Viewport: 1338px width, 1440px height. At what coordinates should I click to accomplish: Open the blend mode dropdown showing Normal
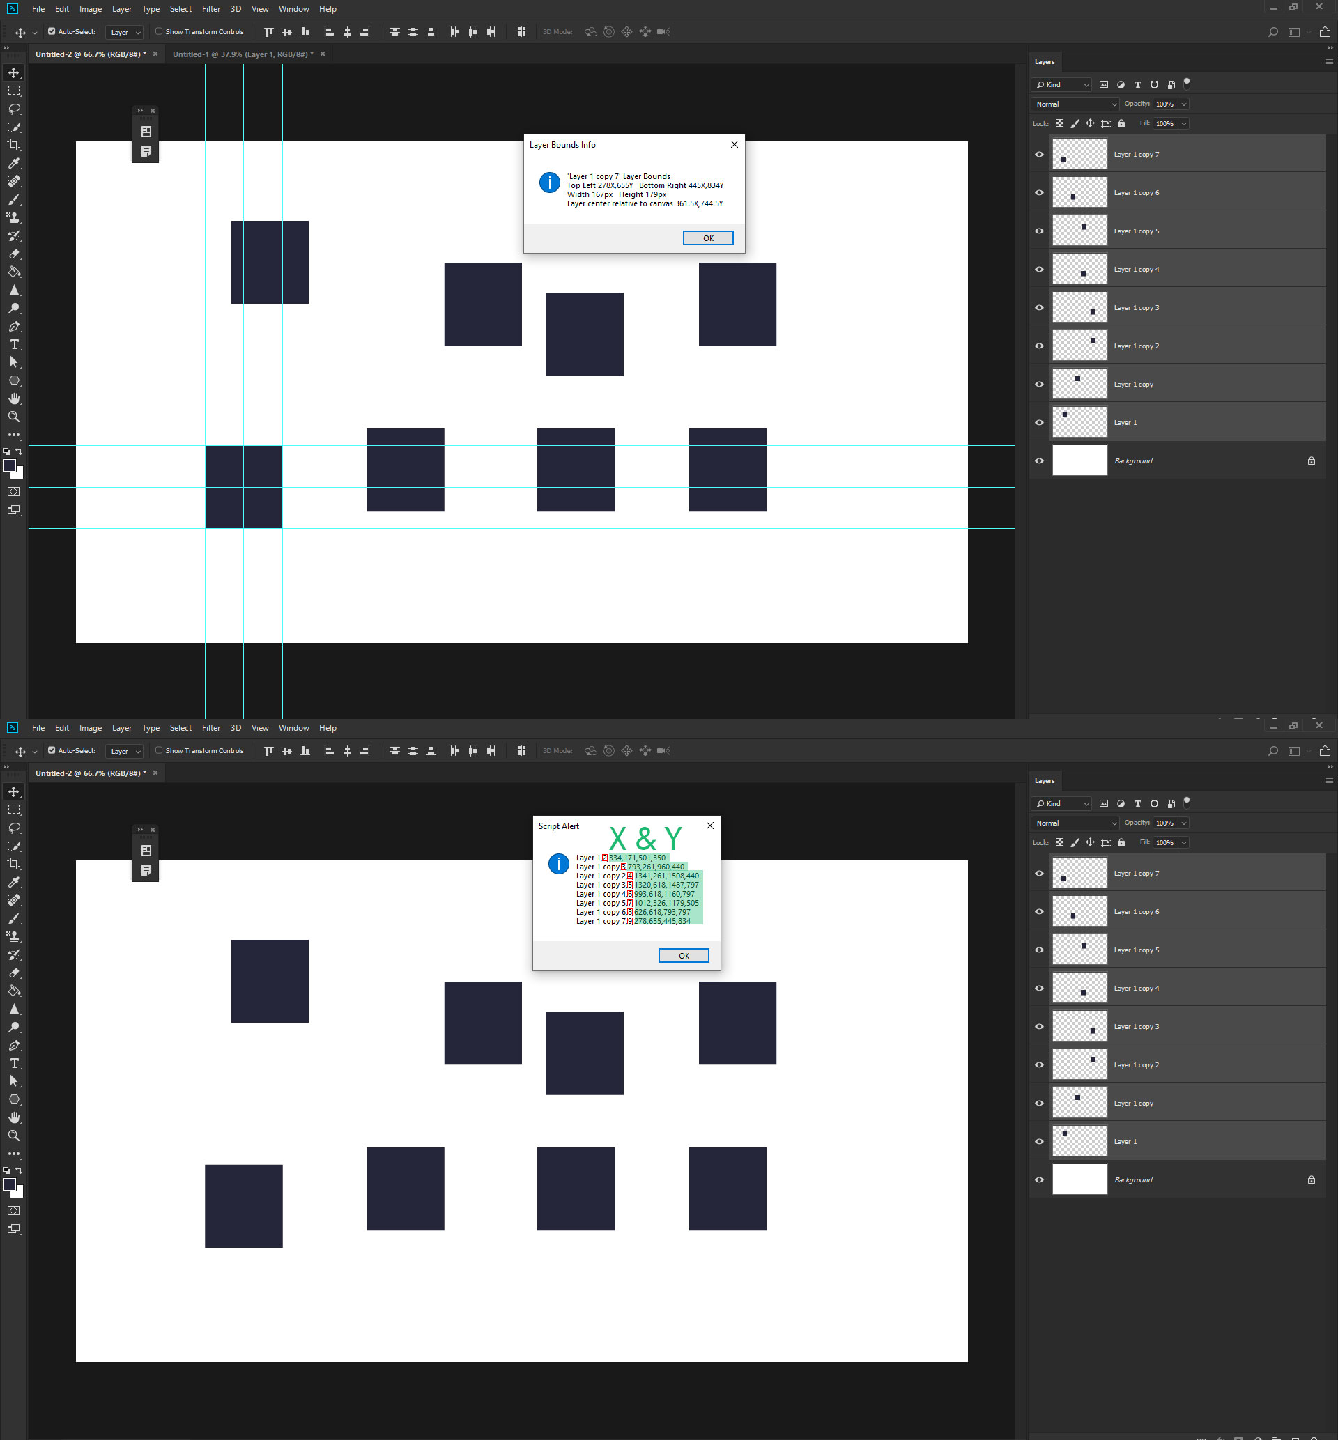(1075, 104)
